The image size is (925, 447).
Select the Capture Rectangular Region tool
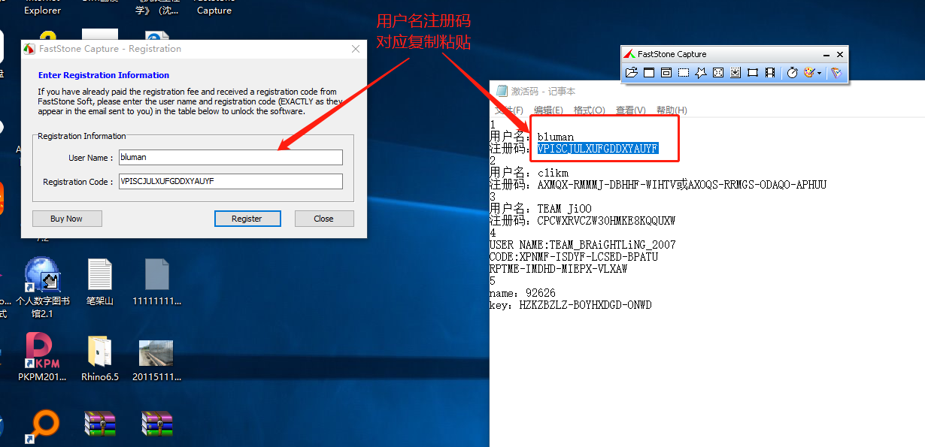(683, 72)
